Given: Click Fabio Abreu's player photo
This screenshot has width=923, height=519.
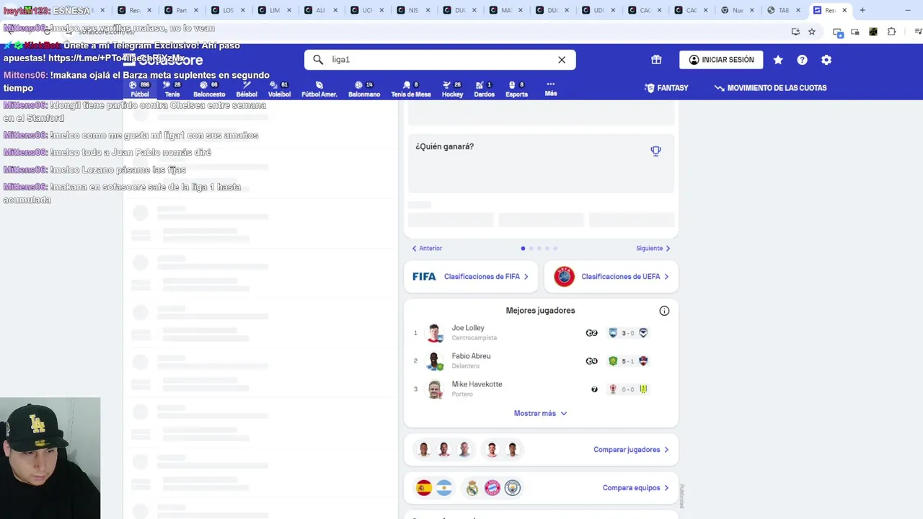Looking at the screenshot, I should pos(435,361).
